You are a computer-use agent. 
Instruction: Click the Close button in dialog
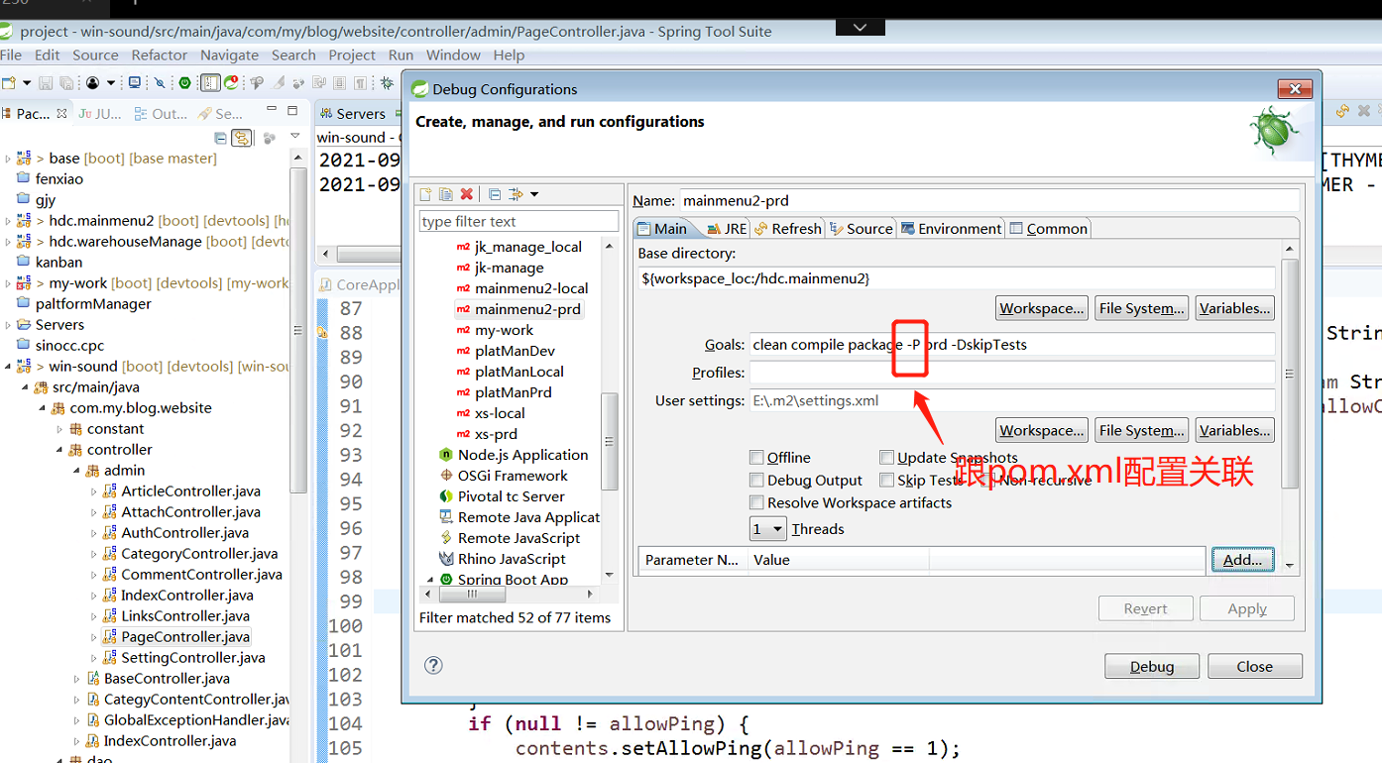pyautogui.click(x=1254, y=667)
